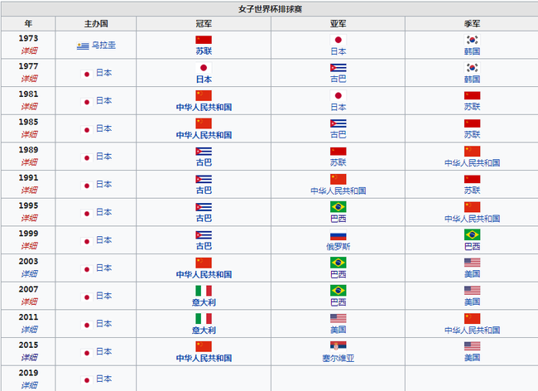Viewport: 538px width, 391px height.
Task: Click the China flag for the 1985 champion
Action: coord(204,123)
